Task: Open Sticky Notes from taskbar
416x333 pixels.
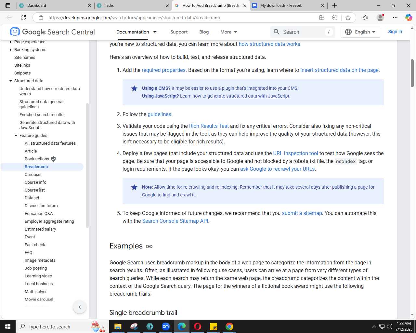Action: pyautogui.click(x=214, y=326)
